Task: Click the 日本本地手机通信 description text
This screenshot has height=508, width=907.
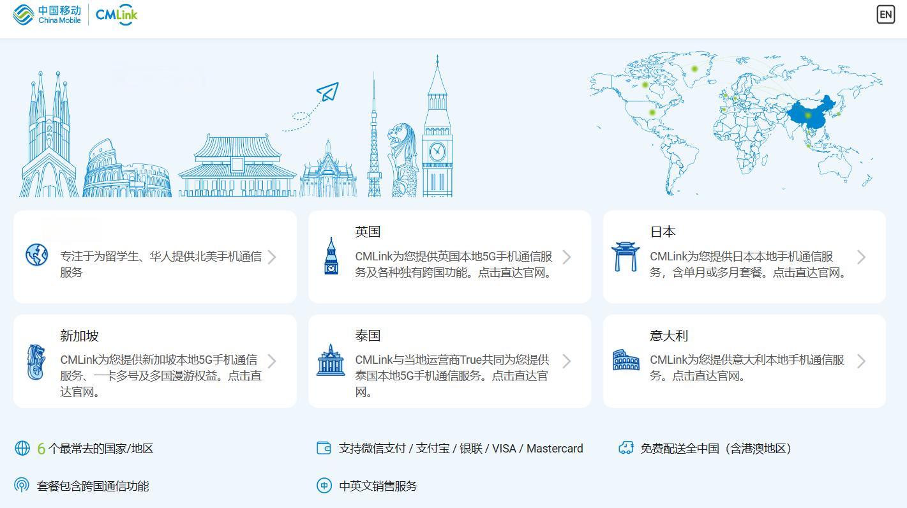Action: (749, 264)
